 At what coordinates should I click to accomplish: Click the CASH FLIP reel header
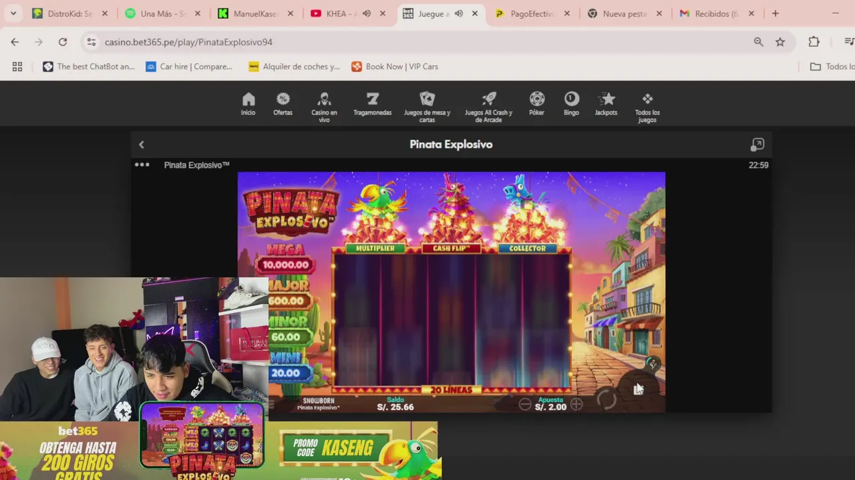pyautogui.click(x=451, y=248)
